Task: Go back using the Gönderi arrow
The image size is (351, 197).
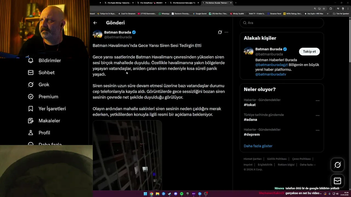Action: pyautogui.click(x=95, y=23)
